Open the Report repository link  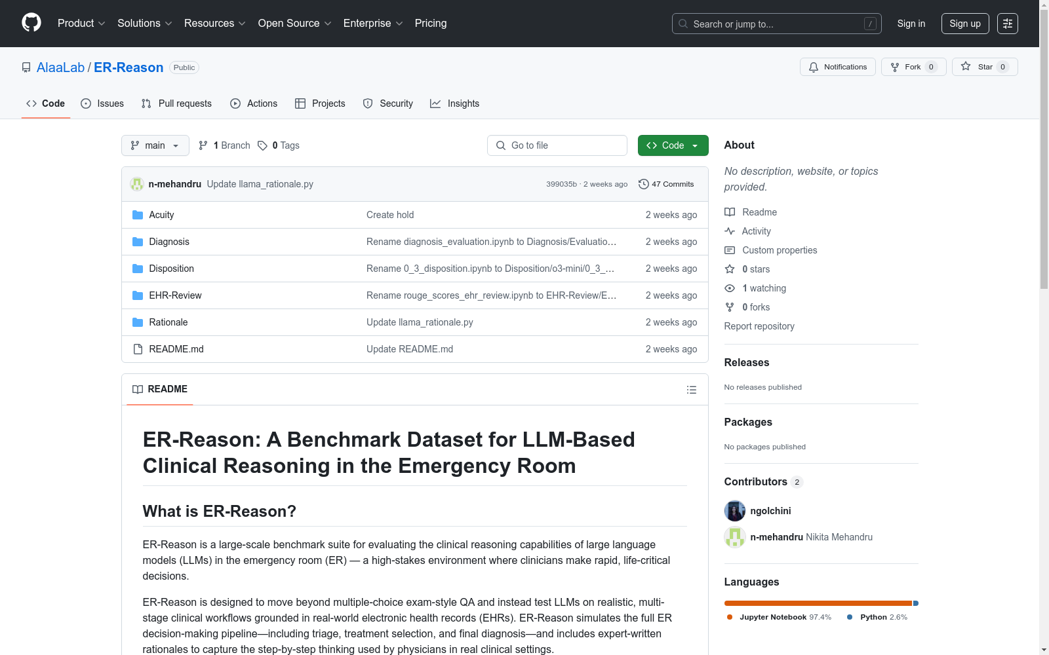[759, 326]
